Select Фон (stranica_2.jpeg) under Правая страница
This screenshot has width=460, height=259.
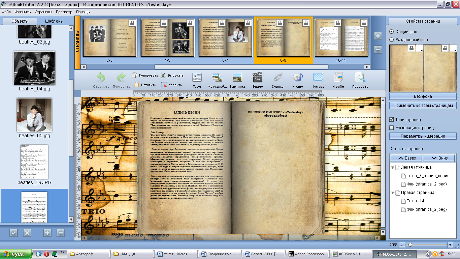point(427,209)
